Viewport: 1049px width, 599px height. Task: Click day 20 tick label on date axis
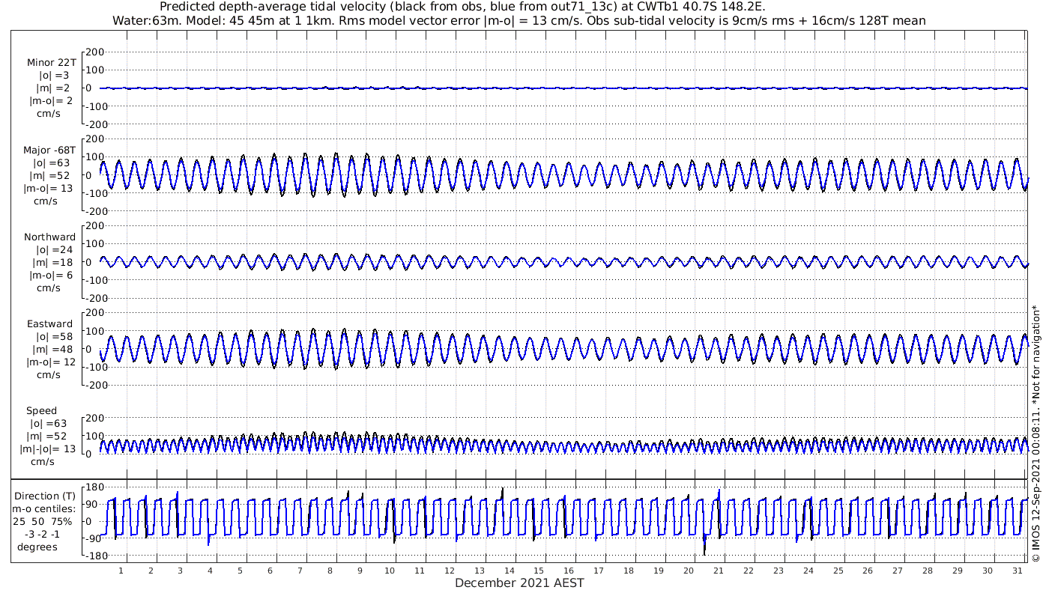[689, 571]
